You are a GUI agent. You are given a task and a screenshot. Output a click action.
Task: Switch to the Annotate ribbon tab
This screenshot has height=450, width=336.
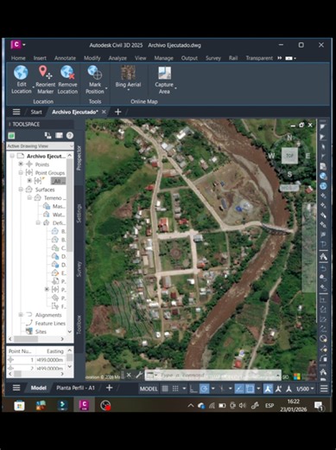65,58
